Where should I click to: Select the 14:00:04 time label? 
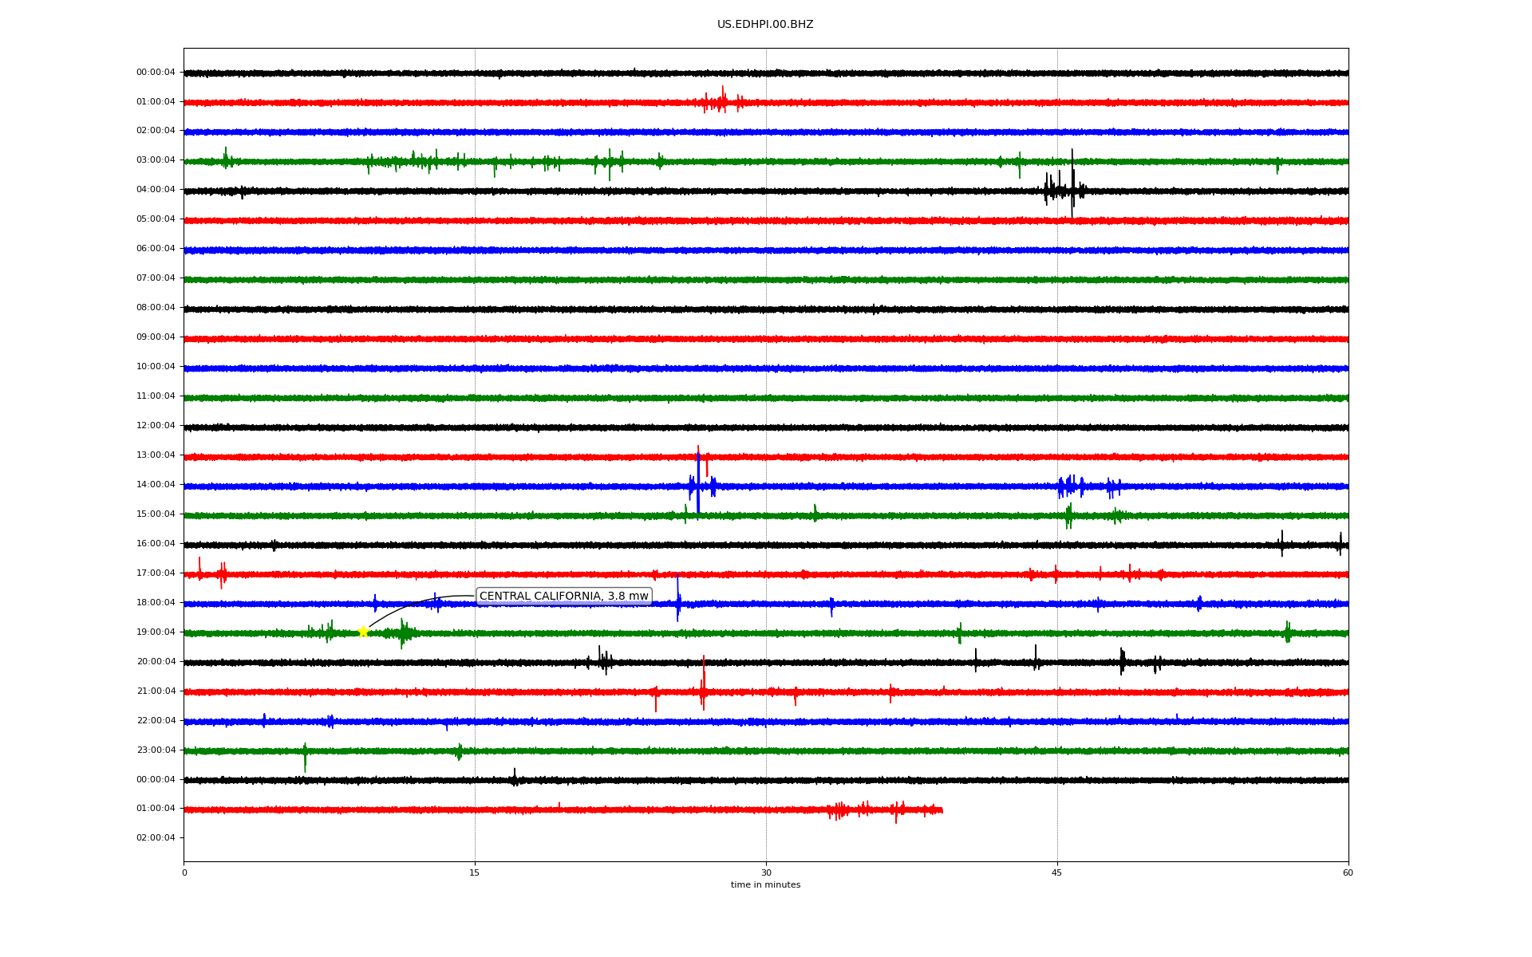(156, 485)
